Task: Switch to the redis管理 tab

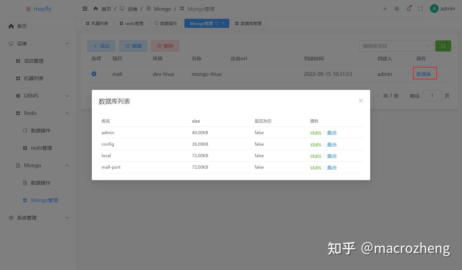Action: tap(132, 23)
